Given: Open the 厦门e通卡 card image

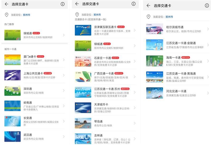Looking at the screenshot, I should tap(12, 60).
